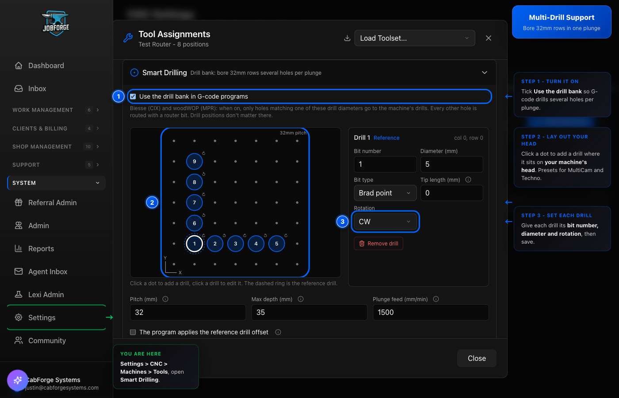Tick The program applies the reference drill offset
This screenshot has height=398, width=619.
pyautogui.click(x=133, y=332)
